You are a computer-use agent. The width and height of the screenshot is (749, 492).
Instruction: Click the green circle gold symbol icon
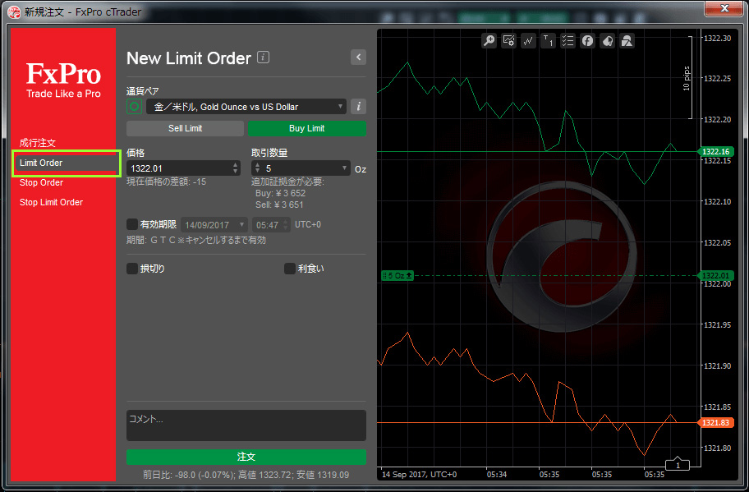134,107
